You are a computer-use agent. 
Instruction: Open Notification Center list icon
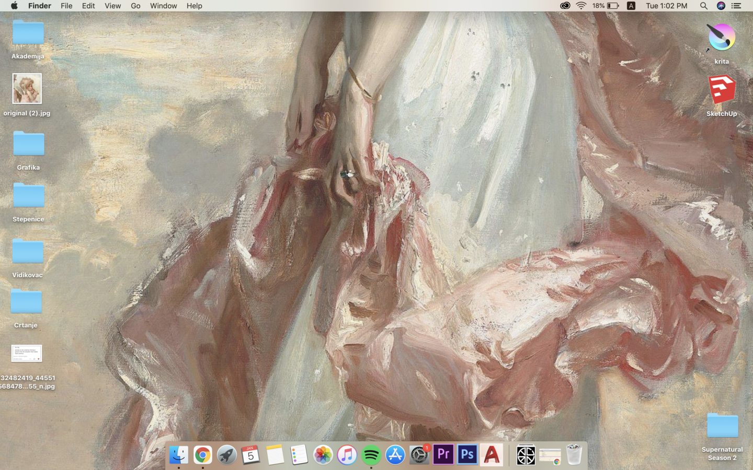pos(736,6)
